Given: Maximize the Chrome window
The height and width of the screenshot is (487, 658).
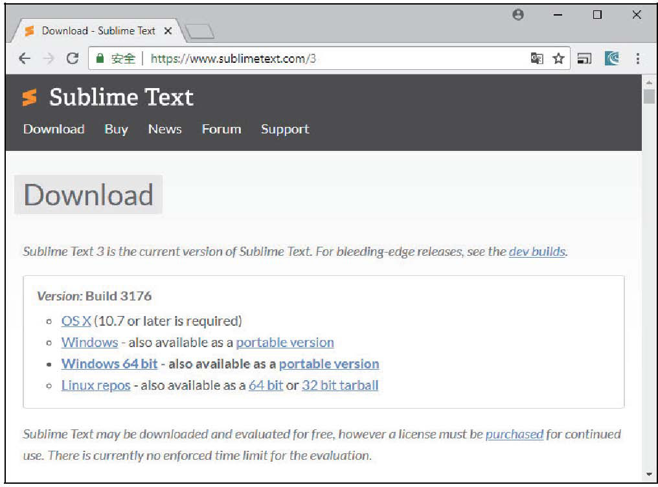Looking at the screenshot, I should coord(597,15).
